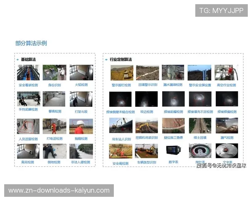The image size is (252, 201).
Task: Click the 安全着装检测 label
Action: [28, 85]
